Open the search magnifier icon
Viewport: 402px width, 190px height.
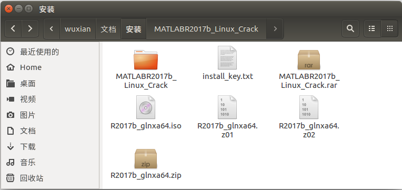pyautogui.click(x=350, y=28)
